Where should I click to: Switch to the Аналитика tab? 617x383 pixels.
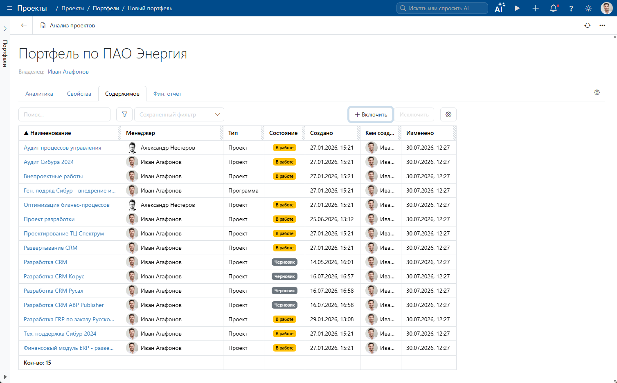pos(39,94)
